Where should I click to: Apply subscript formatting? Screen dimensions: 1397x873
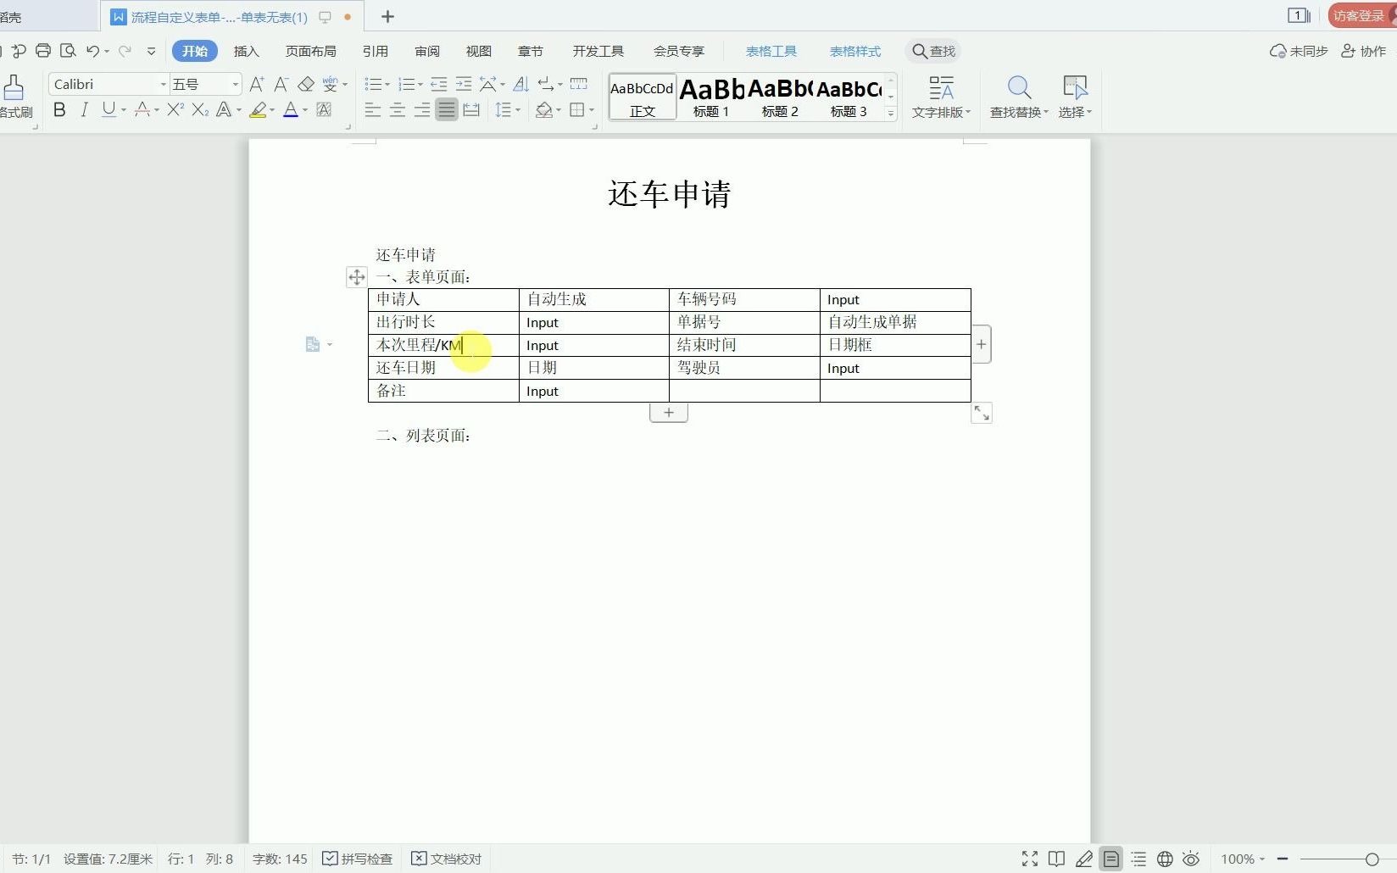tap(200, 110)
